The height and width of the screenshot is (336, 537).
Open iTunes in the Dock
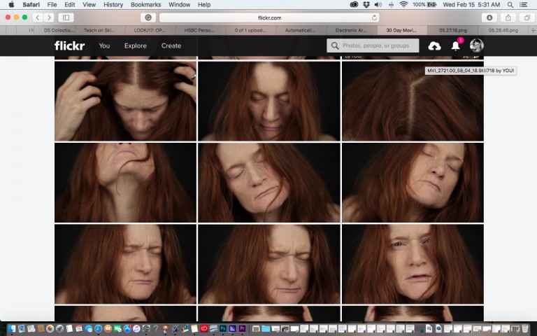[136, 329]
